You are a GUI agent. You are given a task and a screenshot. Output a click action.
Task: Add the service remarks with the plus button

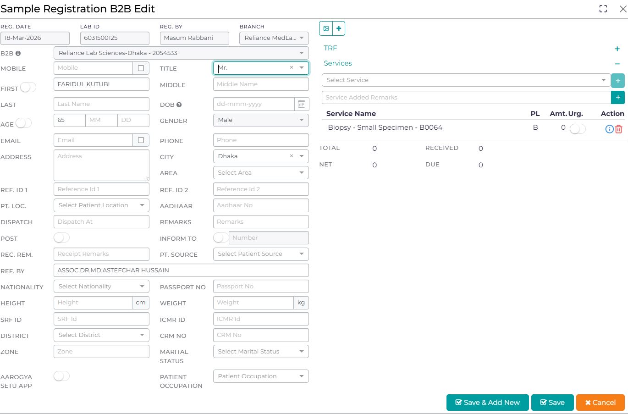(x=618, y=97)
